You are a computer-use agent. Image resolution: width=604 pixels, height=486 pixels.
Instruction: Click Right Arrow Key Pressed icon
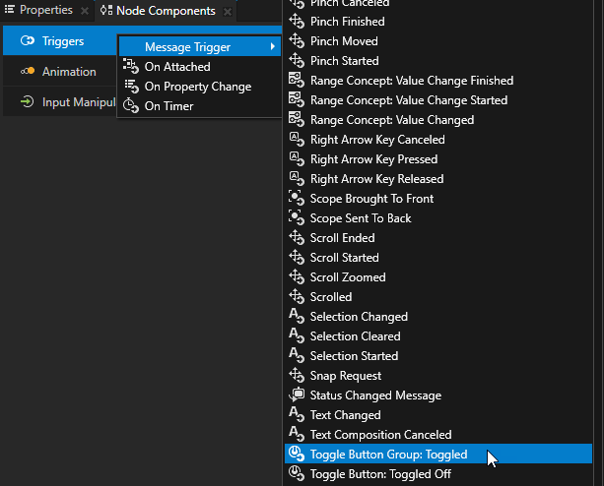coord(297,158)
